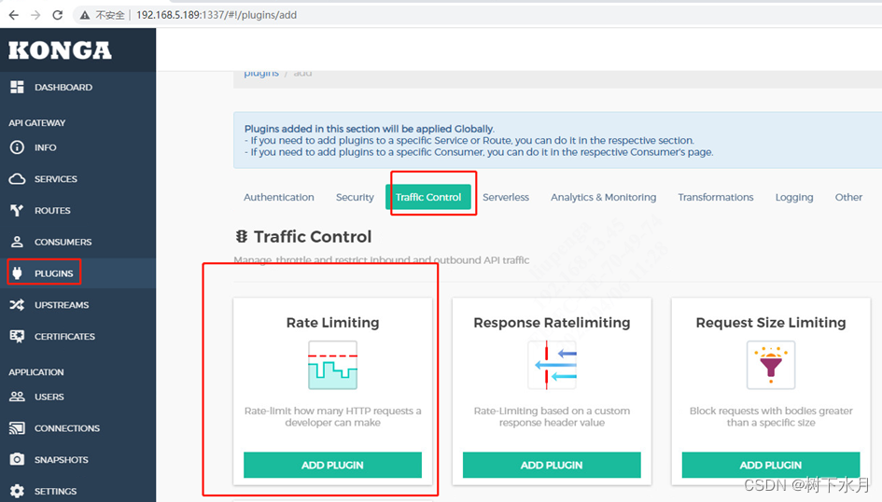Click the Request Size Limiting card title
882x502 pixels.
[771, 323]
